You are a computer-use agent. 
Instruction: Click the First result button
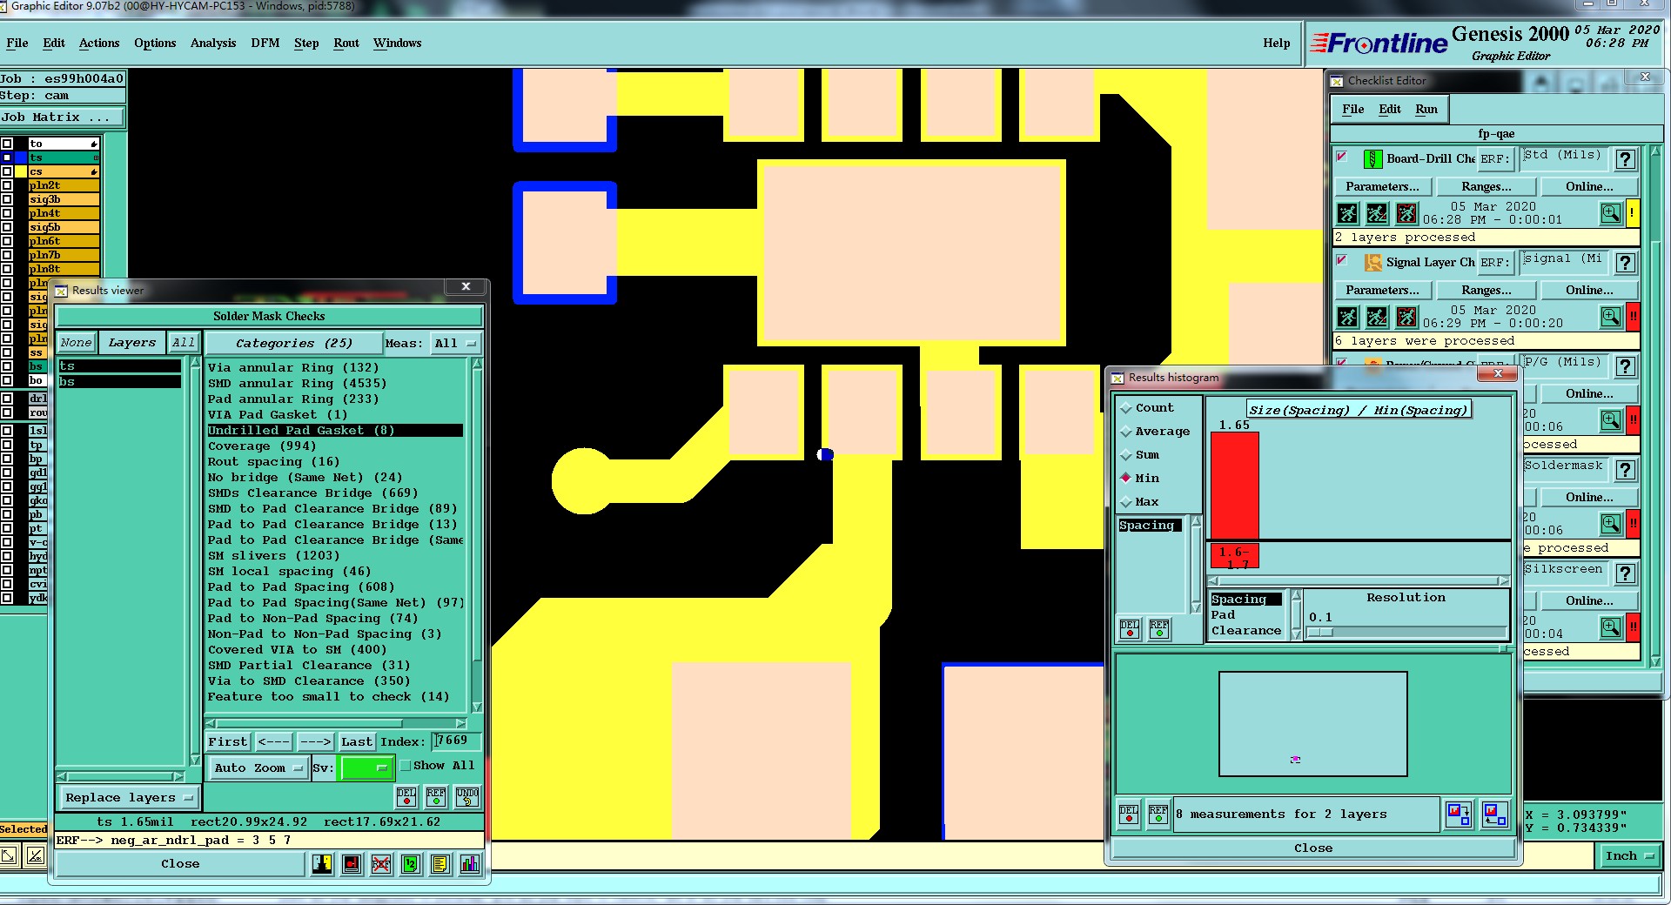click(x=227, y=741)
